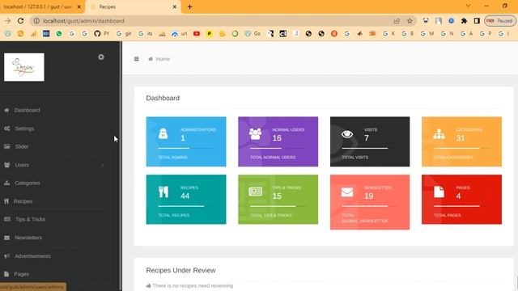Image resolution: width=518 pixels, height=291 pixels.
Task: Click the Tips & Tricks icon in sidebar
Action: point(7,219)
